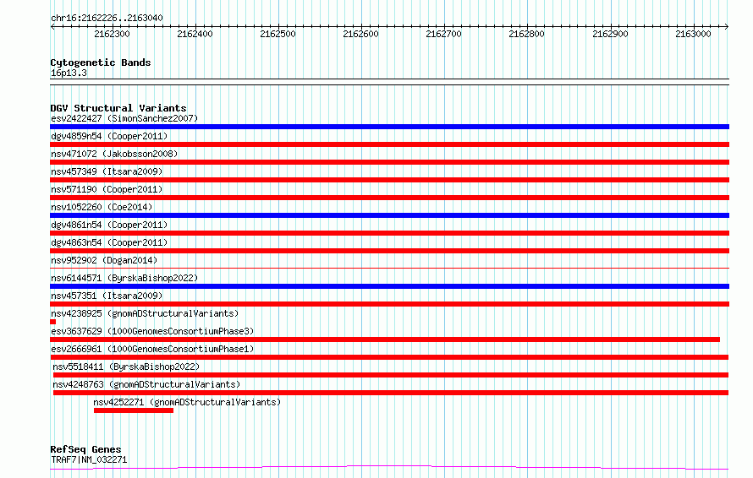Click dgv4863n54 (Cooper2011) variant label

(109, 242)
